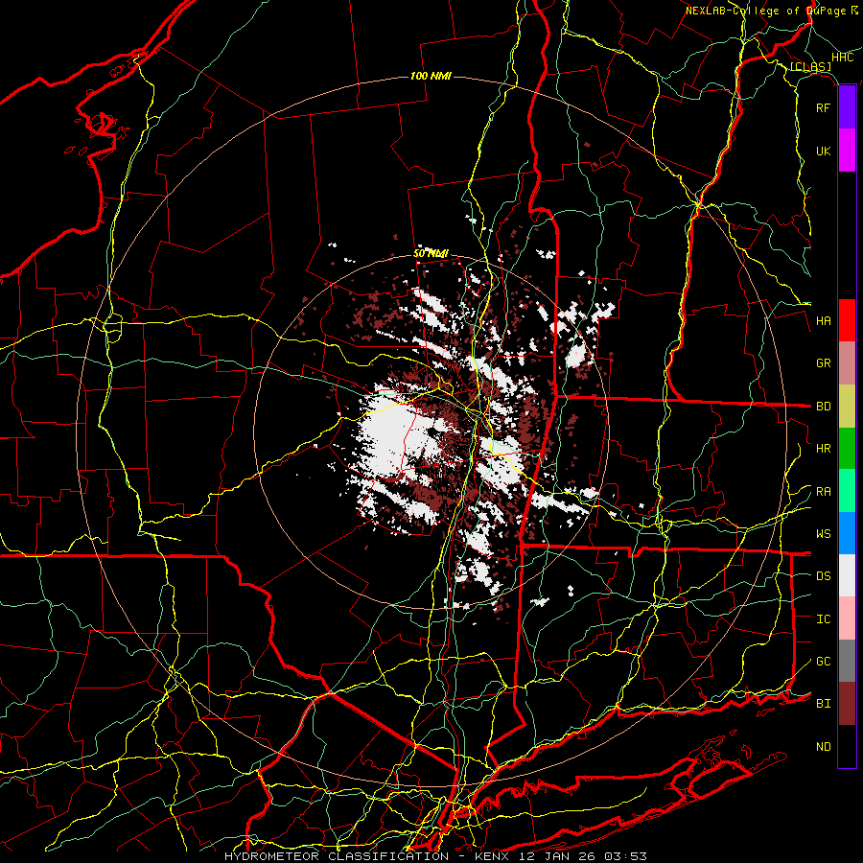Image resolution: width=863 pixels, height=863 pixels.
Task: Select the WS legend label
Action: point(823,534)
